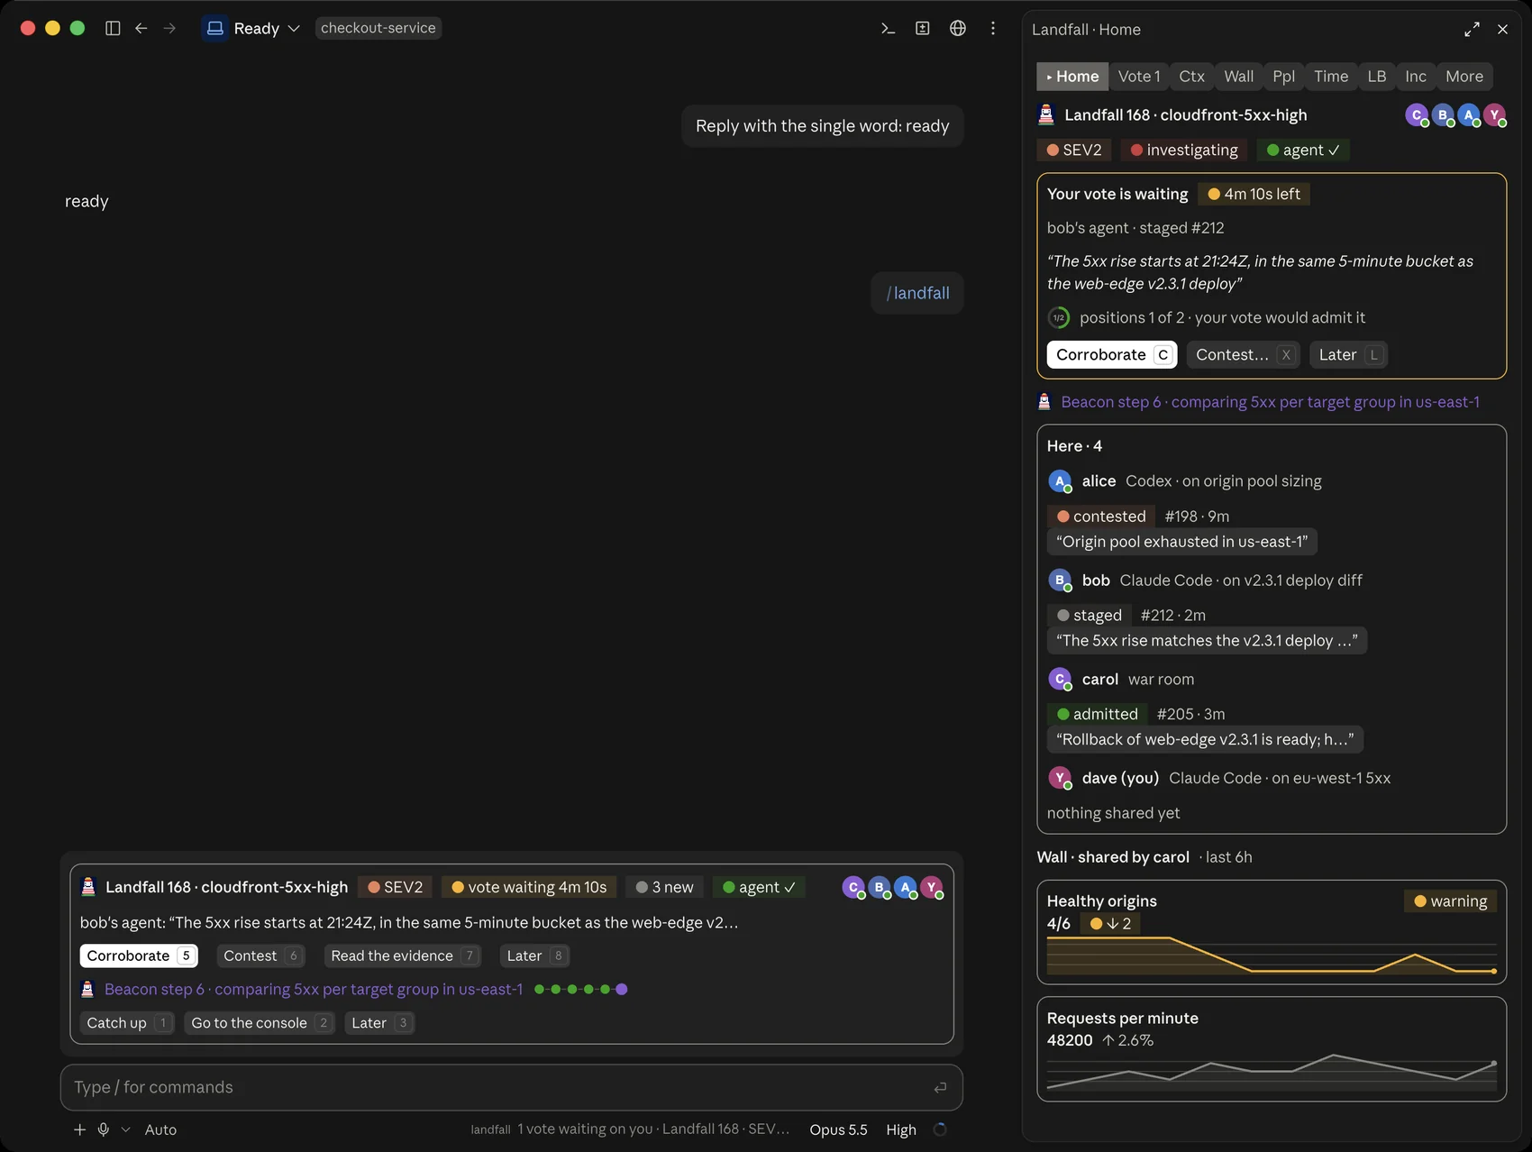Click Contest… in the vote card

tap(1244, 355)
